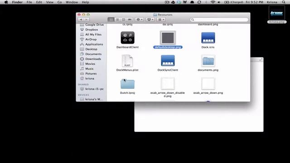
Task: Open Desktop in the sidebar
Action: [x=89, y=49]
